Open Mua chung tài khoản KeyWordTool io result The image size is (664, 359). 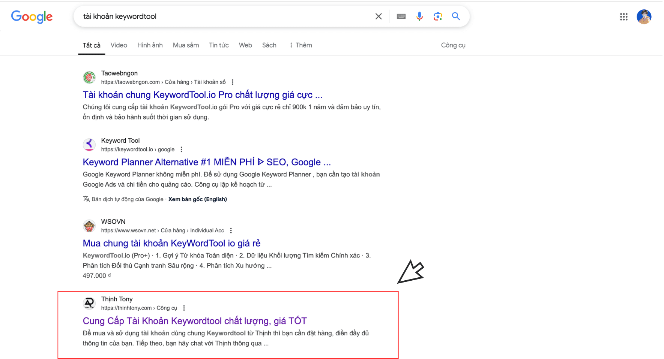click(x=171, y=244)
